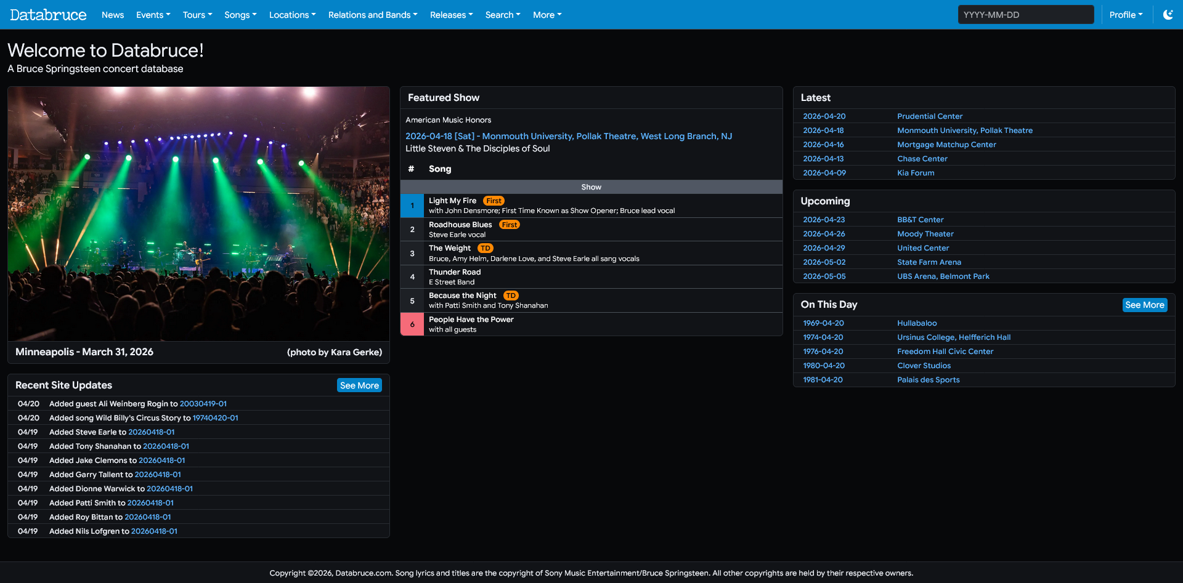Click the TD badge next to The Weight

[x=486, y=248]
